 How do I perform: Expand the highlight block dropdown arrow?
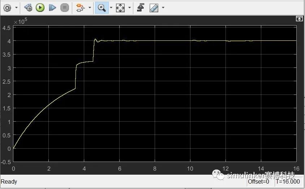pyautogui.click(x=90, y=8)
